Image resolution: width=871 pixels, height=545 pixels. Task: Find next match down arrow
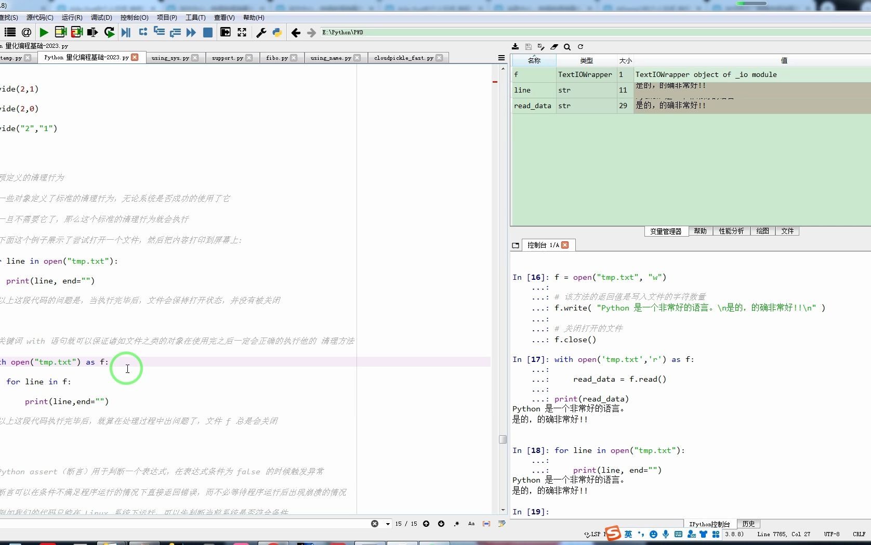(x=441, y=524)
